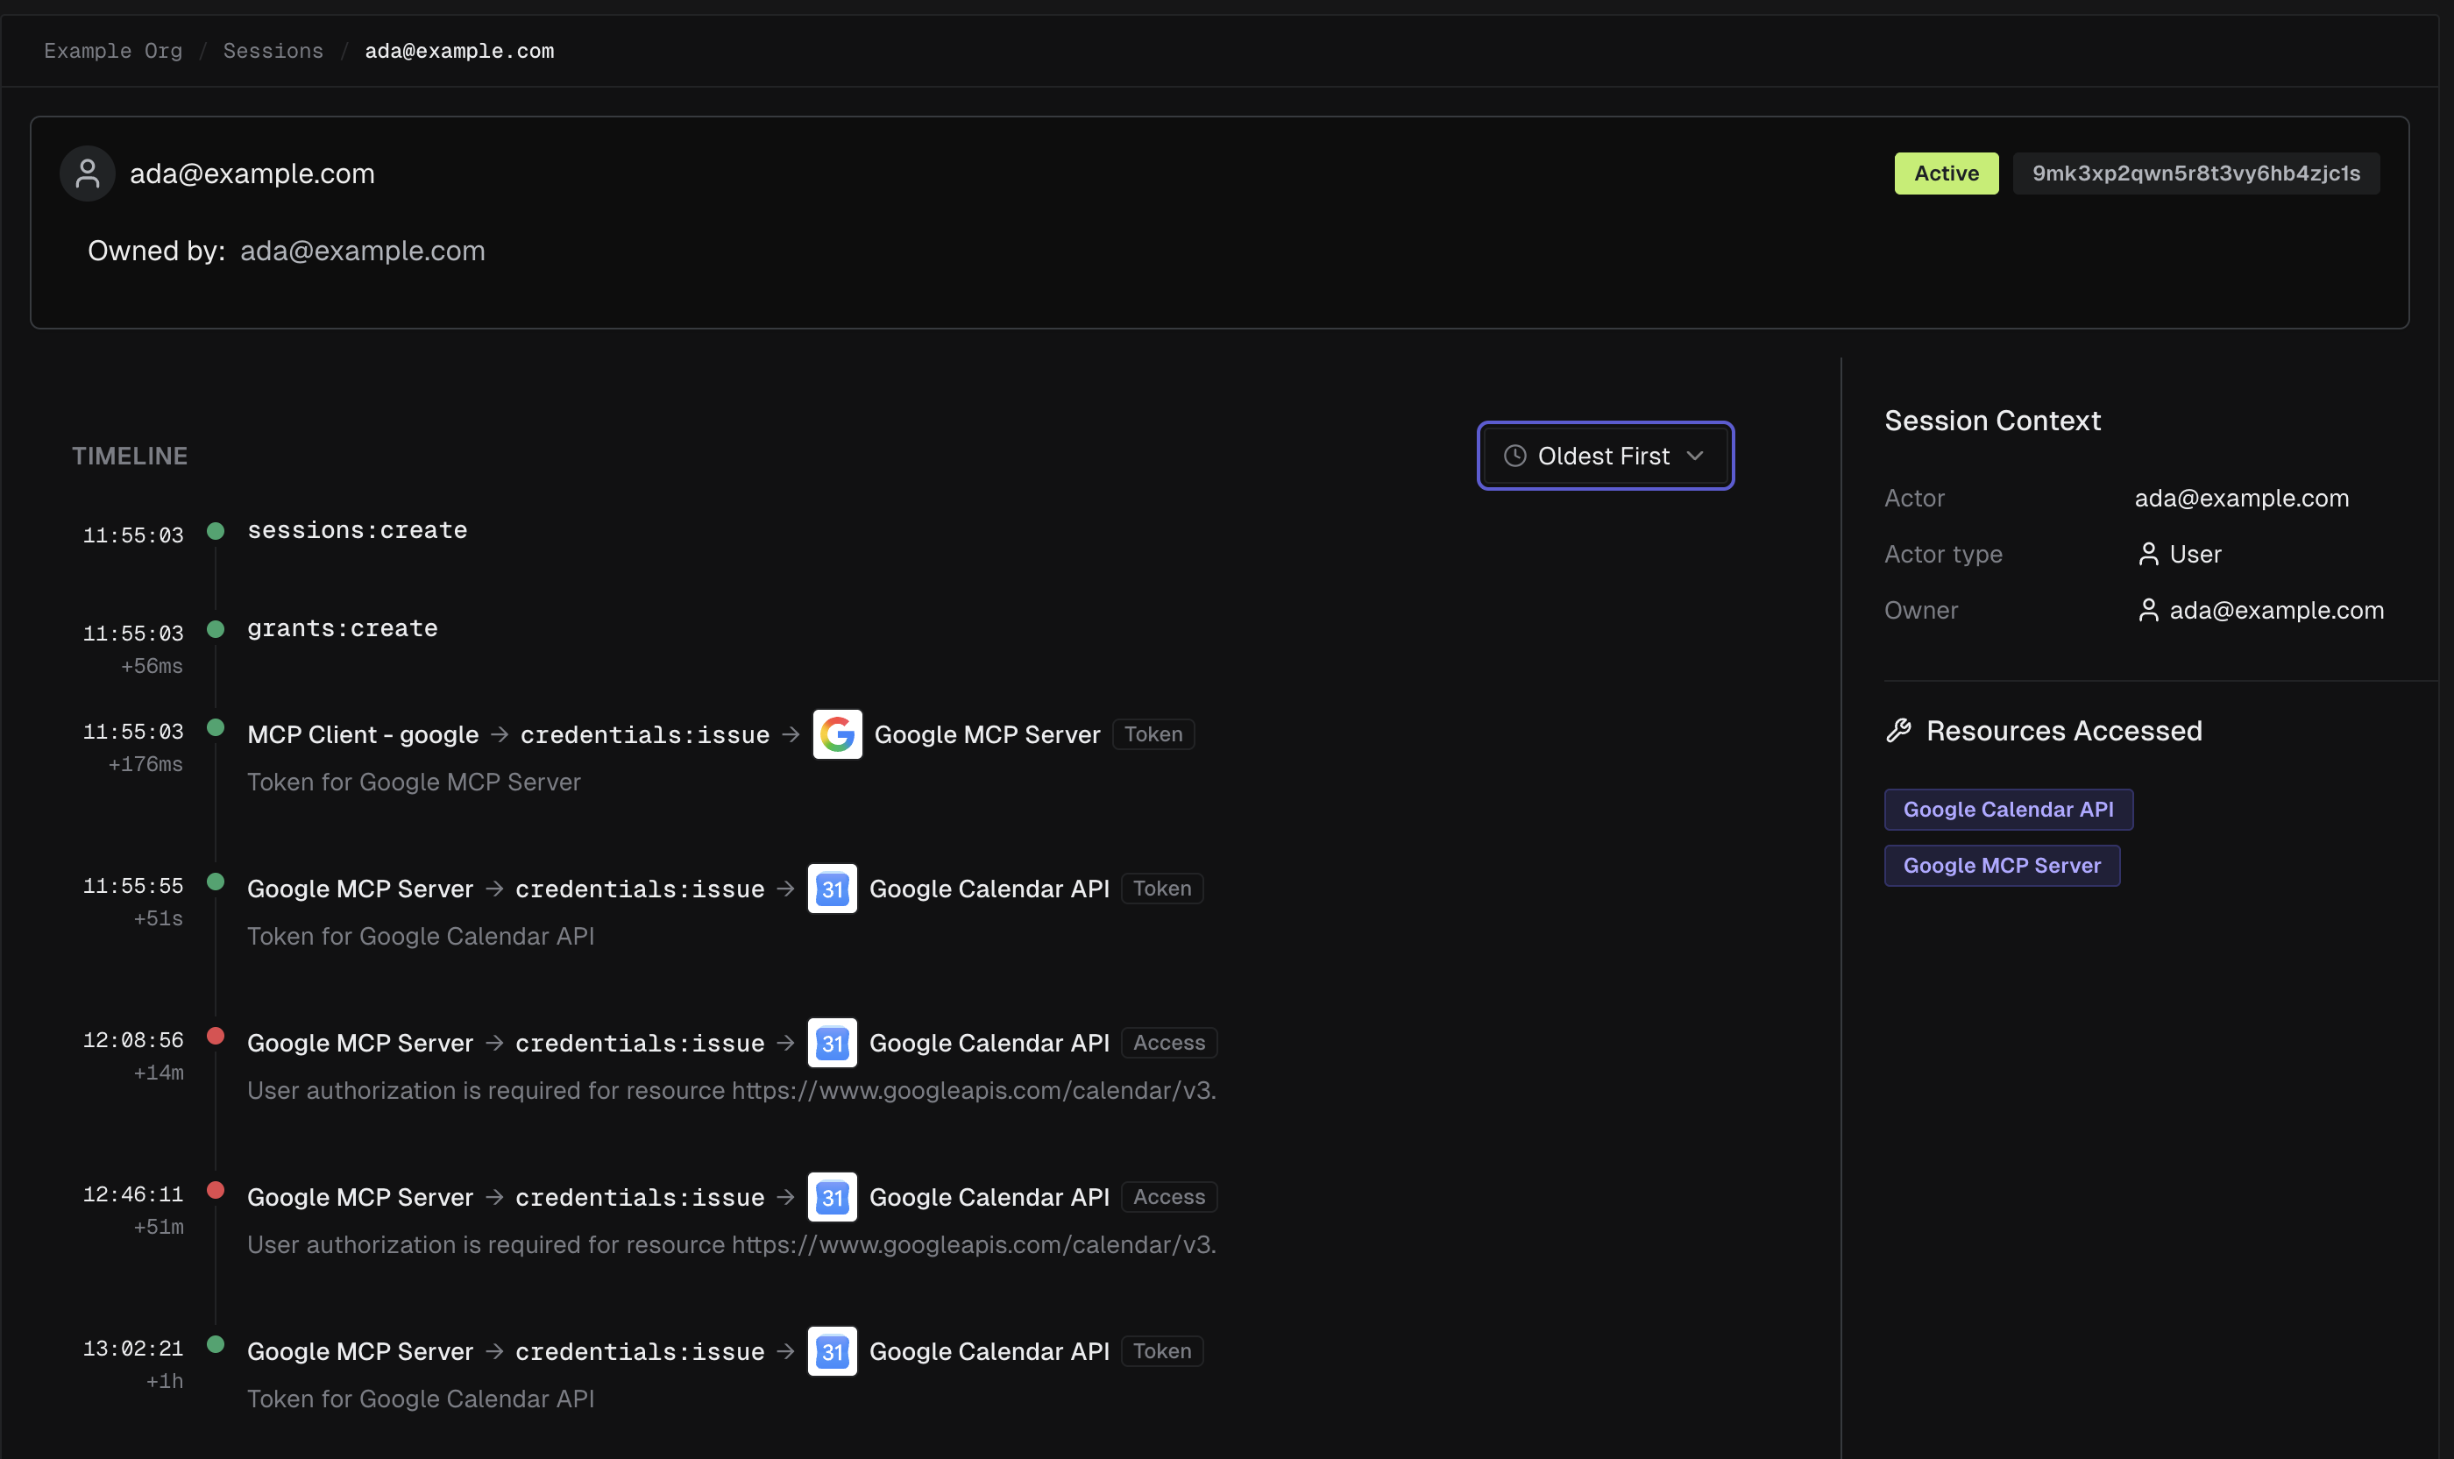Click the wrench icon beside Resources Accessed
This screenshot has height=1459, width=2454.
pos(1898,731)
